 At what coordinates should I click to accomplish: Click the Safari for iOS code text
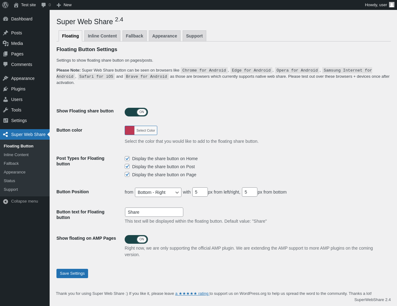tap(96, 76)
